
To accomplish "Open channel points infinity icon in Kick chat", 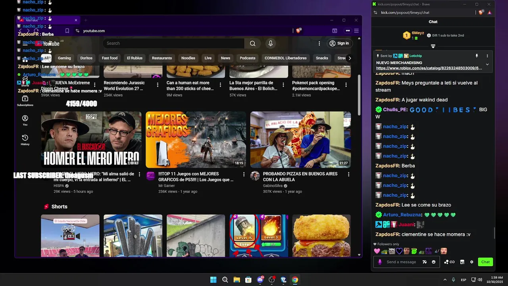I will [x=450, y=262].
